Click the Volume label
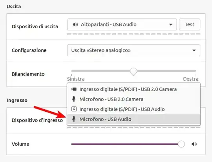 point(20,144)
